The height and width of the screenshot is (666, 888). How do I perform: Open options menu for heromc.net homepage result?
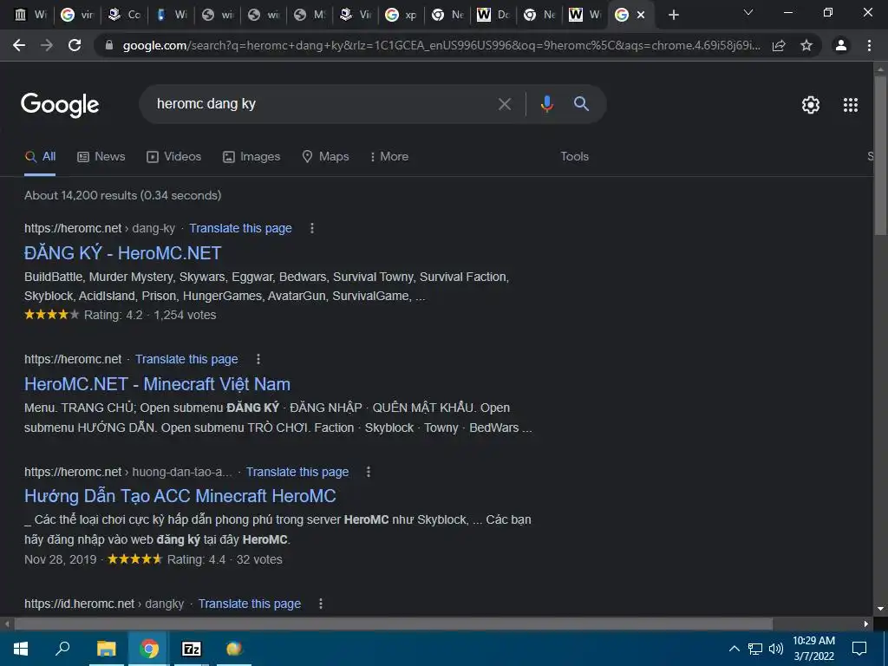pyautogui.click(x=258, y=359)
